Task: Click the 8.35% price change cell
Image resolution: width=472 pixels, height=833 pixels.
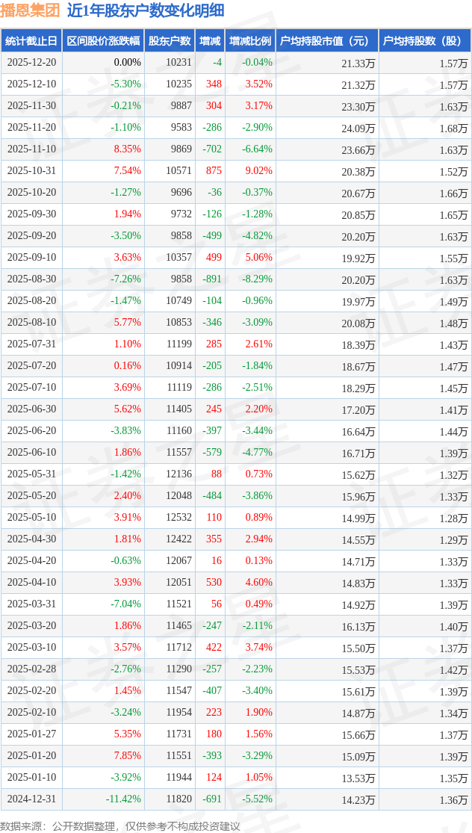Action: 128,149
